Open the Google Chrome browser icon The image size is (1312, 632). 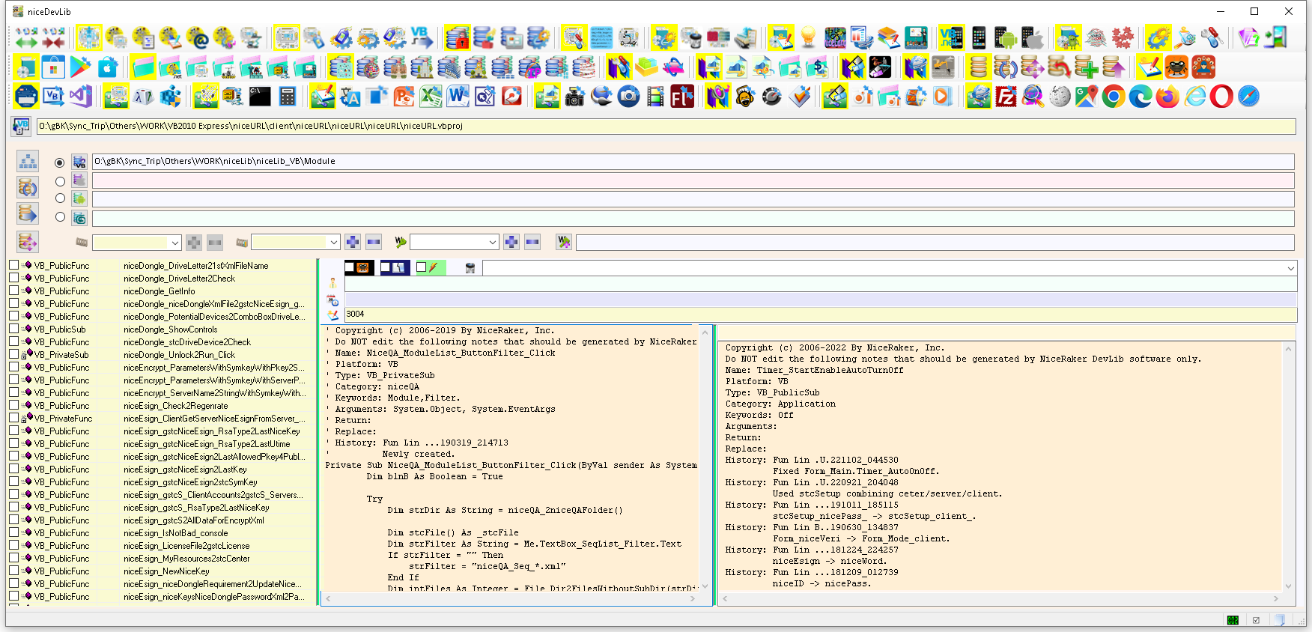(1113, 97)
